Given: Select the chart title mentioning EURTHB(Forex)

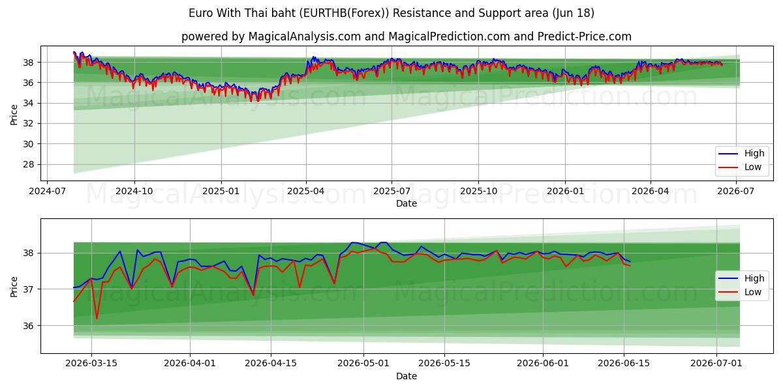Looking at the screenshot, I should pos(391,13).
